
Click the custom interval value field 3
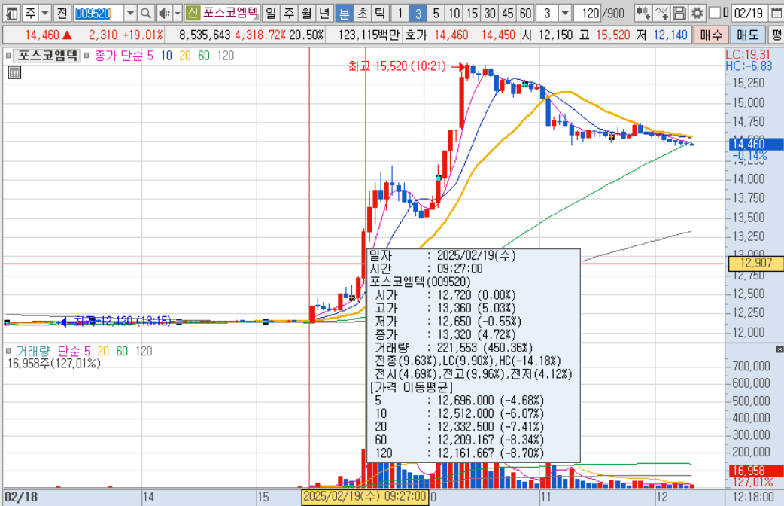548,13
